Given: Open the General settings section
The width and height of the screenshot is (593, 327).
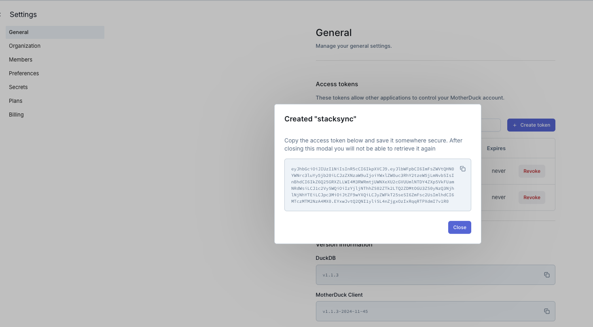Looking at the screenshot, I should tap(19, 32).
